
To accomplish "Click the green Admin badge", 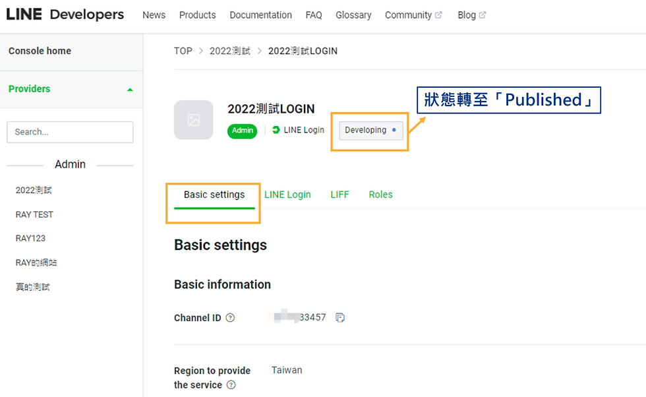I will pos(243,131).
